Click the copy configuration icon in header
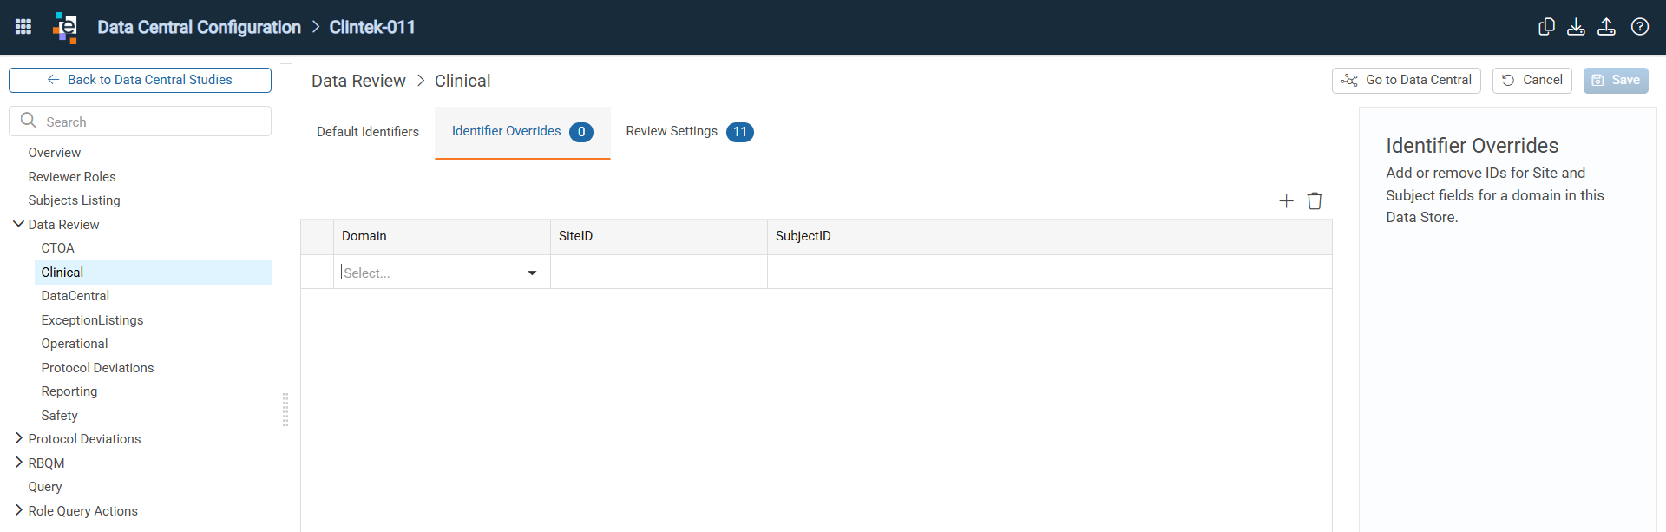The height and width of the screenshot is (532, 1666). (1546, 27)
